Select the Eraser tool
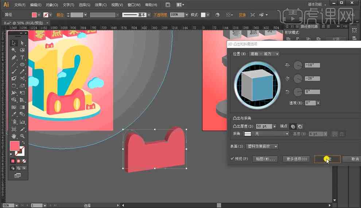The width and height of the screenshot is (361, 208). pos(13,78)
